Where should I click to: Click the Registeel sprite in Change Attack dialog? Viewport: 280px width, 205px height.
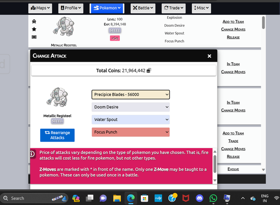tap(57, 97)
